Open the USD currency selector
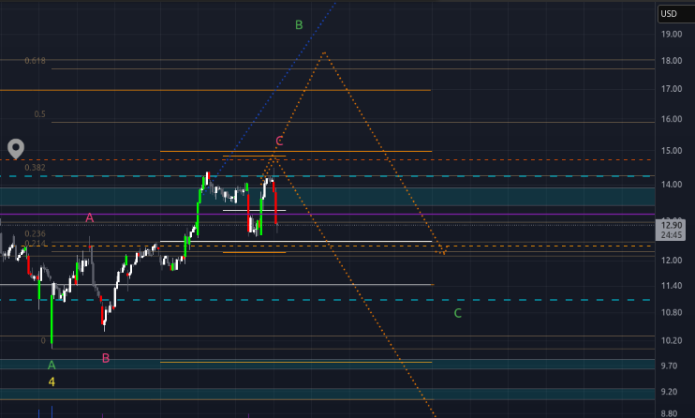 [669, 13]
